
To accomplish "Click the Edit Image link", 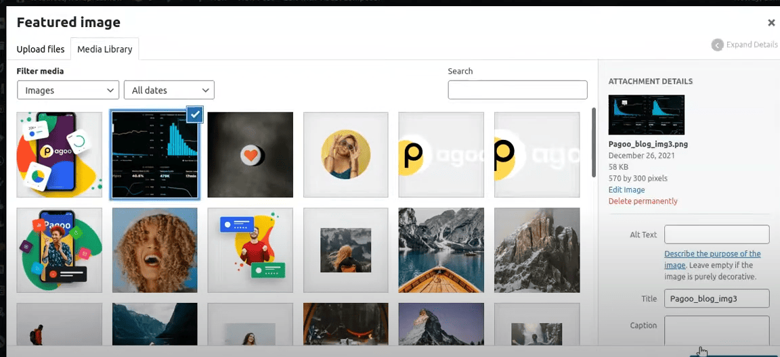I will click(626, 190).
